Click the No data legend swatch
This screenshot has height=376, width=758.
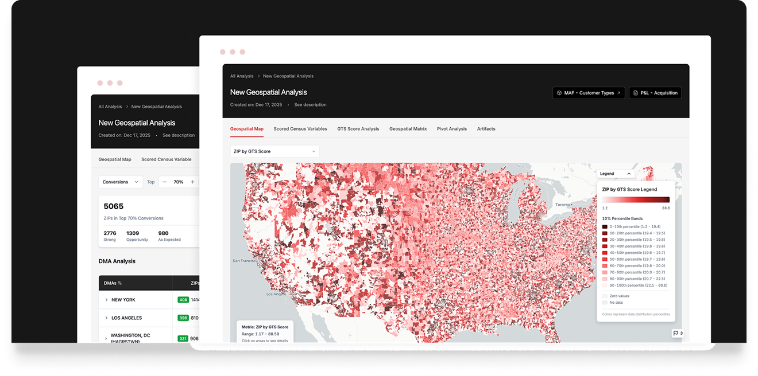605,303
